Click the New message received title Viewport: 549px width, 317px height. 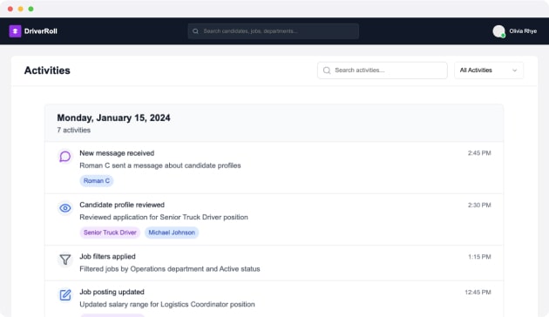coord(117,153)
